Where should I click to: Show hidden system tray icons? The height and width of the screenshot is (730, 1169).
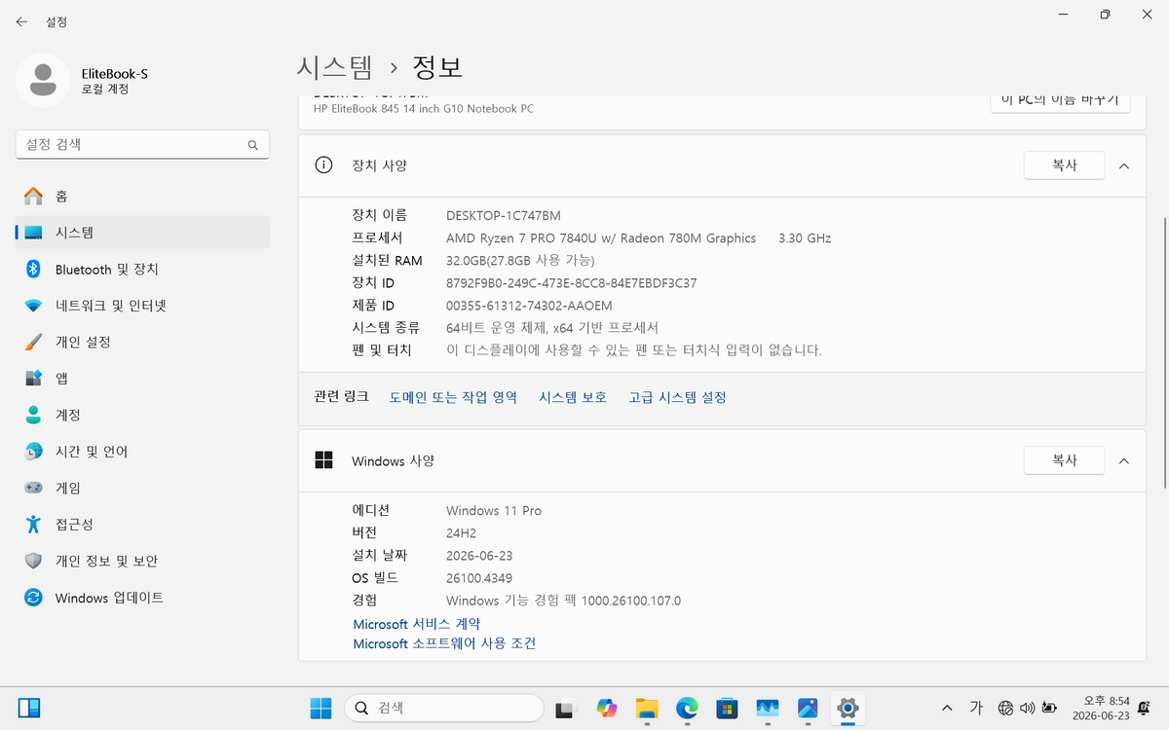947,708
